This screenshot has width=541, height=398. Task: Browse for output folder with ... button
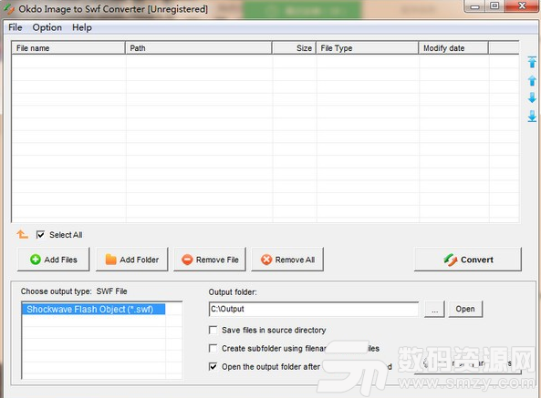(434, 309)
